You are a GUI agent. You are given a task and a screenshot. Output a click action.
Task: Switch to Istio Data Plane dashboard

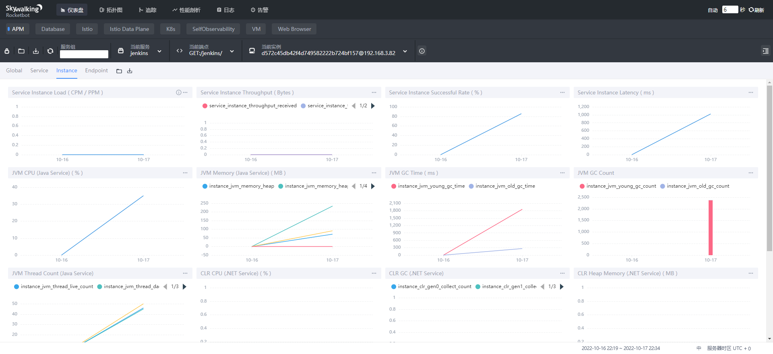click(x=129, y=29)
